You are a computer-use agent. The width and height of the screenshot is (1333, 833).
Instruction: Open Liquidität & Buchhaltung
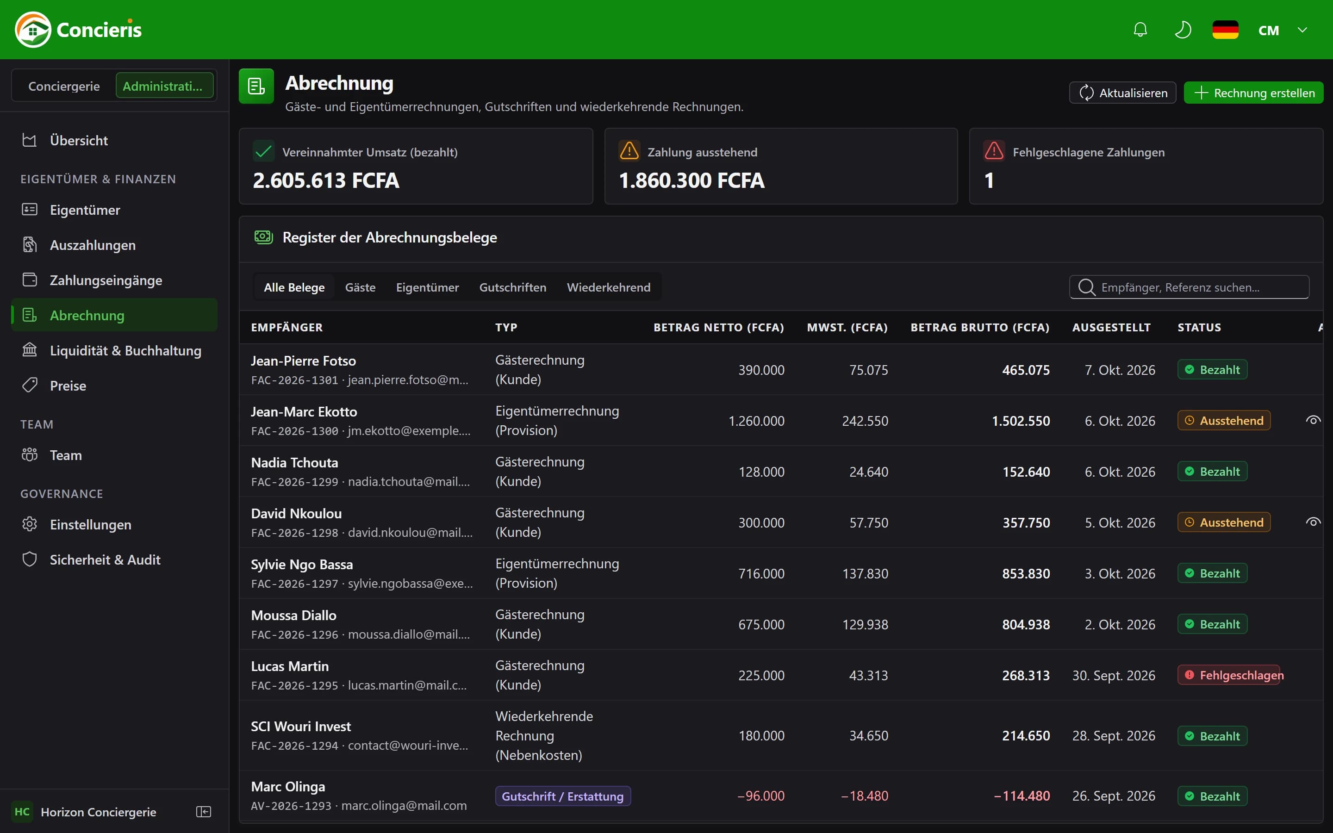tap(114, 350)
